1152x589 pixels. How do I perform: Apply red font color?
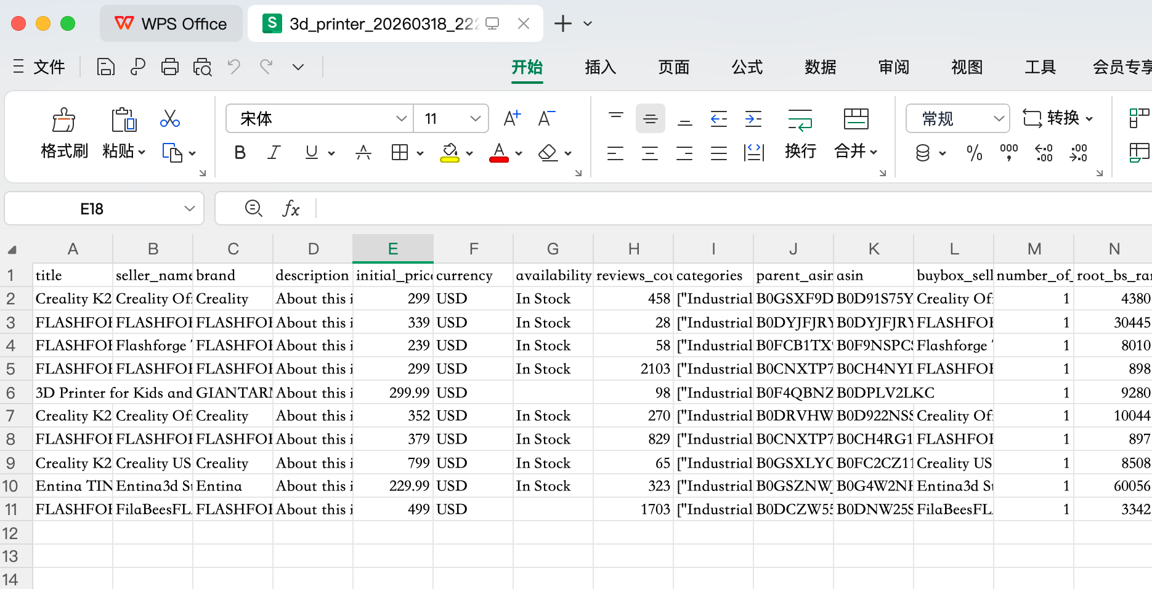click(499, 153)
